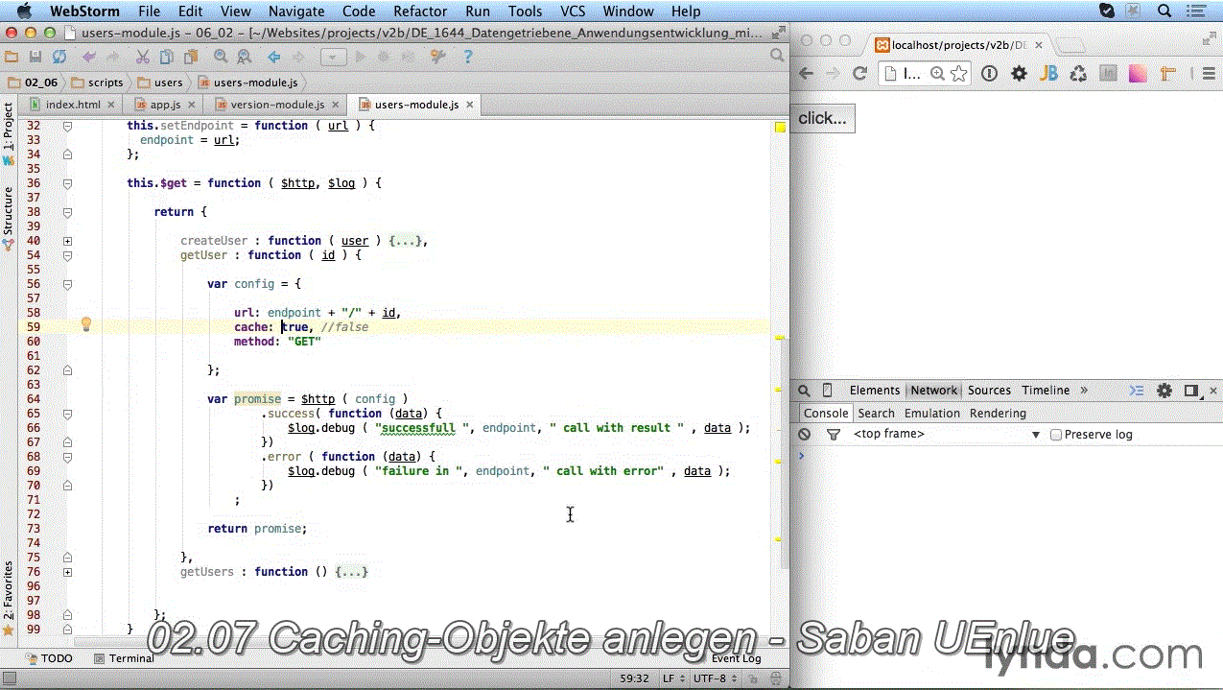Image resolution: width=1223 pixels, height=690 pixels.
Task: Collapse the config object fold at line 56
Action: click(x=67, y=284)
